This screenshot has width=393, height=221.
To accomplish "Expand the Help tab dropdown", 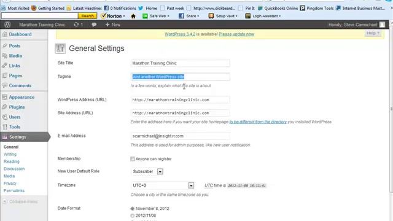I will tap(373, 33).
